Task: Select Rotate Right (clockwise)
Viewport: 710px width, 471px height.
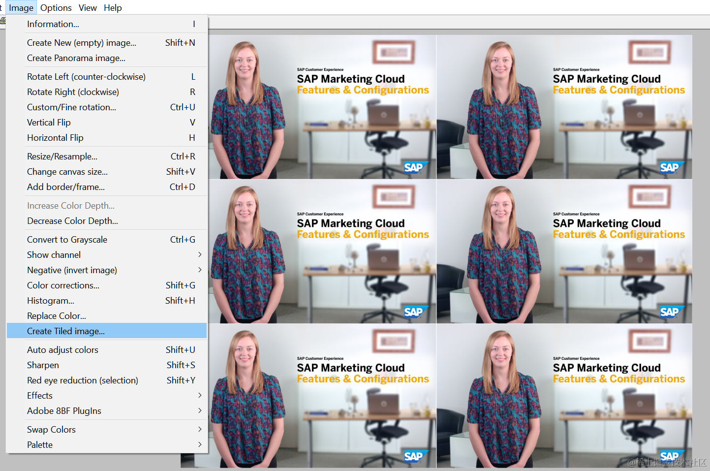Action: [107, 92]
